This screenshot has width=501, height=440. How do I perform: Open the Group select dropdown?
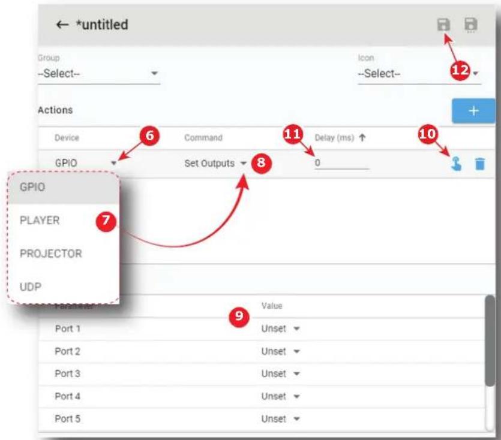pyautogui.click(x=99, y=74)
